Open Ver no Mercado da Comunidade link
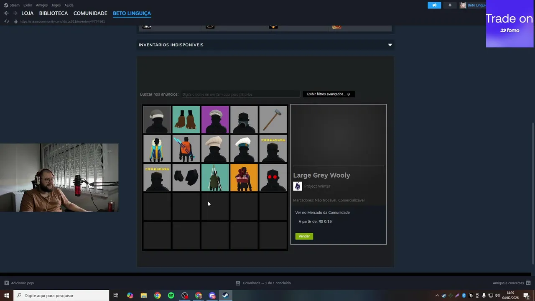Screen dimensions: 535x301 coord(323,212)
